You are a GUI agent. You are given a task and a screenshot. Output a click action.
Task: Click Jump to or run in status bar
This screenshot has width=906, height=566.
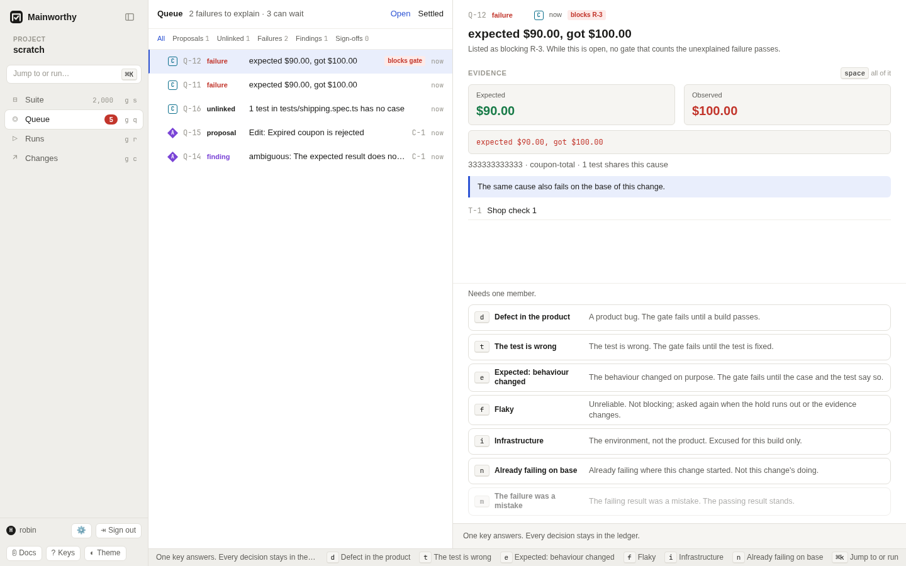865,557
